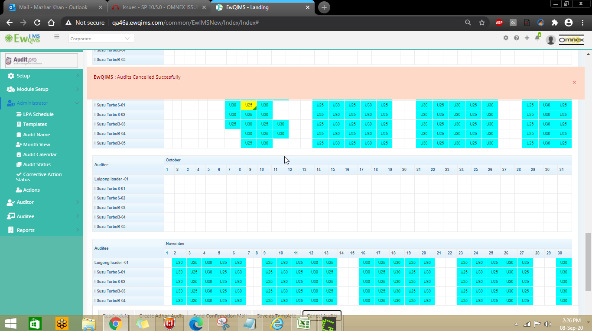Open settings gear in app header

click(506, 38)
